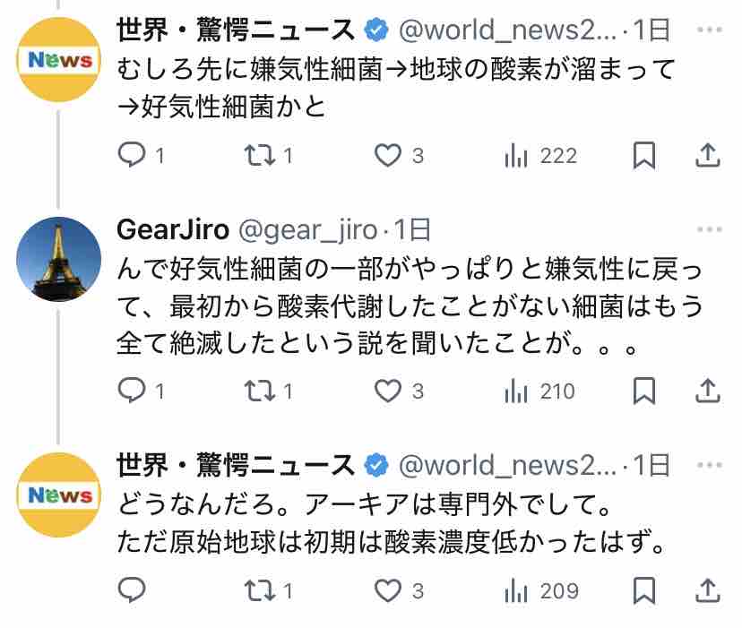View analytics showing 210 views

point(540,391)
